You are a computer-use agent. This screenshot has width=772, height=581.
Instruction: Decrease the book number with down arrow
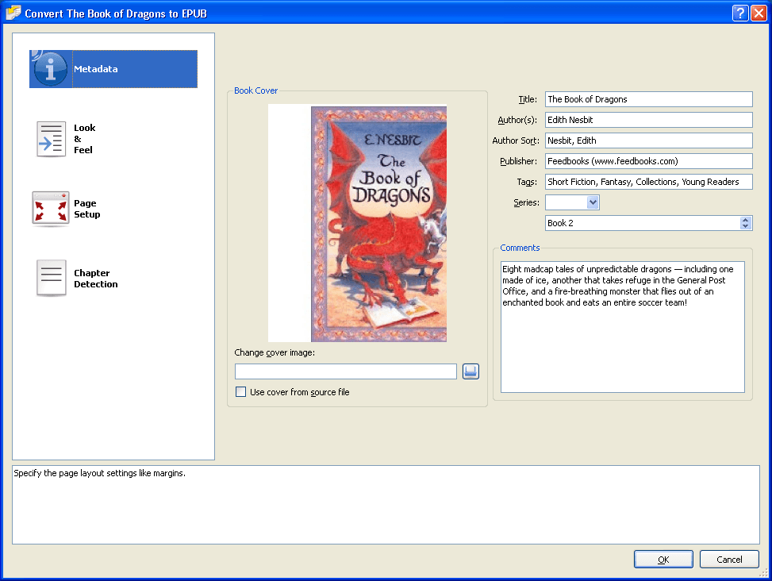745,226
